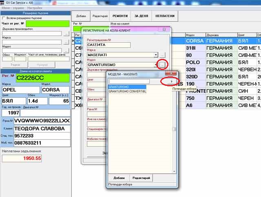This screenshot has width=261, height=197.
Task: Click the frame number VVQWWWO99222LLXX field
Action: pos(42,121)
